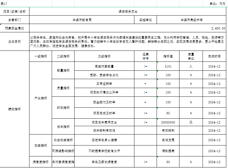The image size is (228, 168).
Task: Click the = operator in 正常运转率 row
Action: pyautogui.click(x=146, y=84)
